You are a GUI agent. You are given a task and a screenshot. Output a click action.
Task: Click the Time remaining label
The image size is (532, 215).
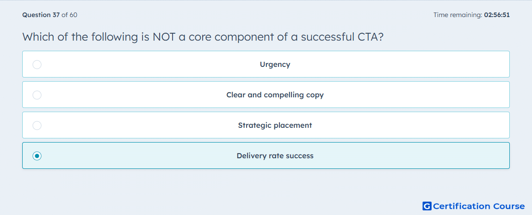458,15
